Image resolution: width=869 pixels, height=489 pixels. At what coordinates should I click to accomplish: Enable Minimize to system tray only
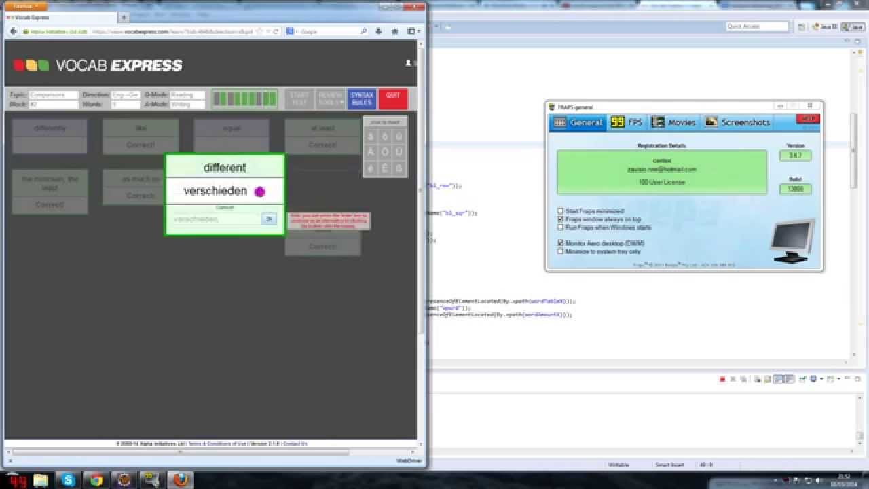pyautogui.click(x=561, y=251)
